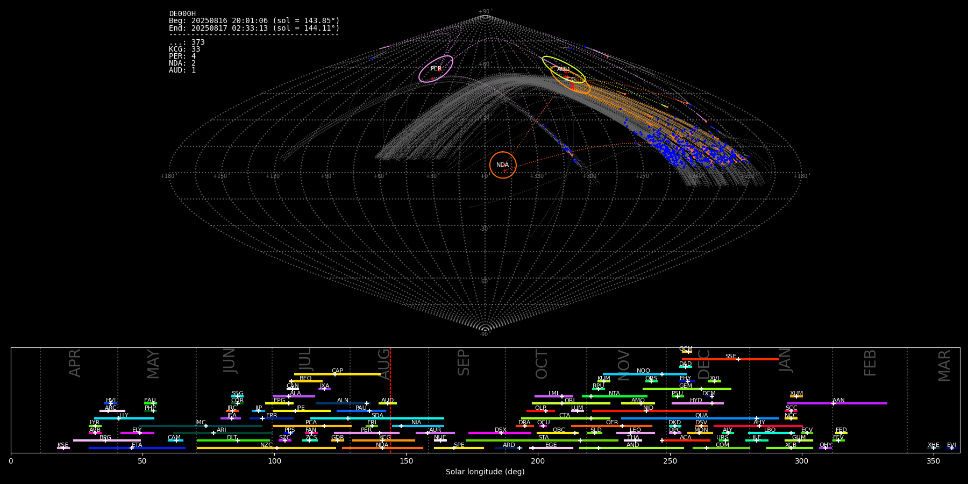Select the KSE shower label in timeline
This screenshot has width=968, height=484.
[63, 445]
